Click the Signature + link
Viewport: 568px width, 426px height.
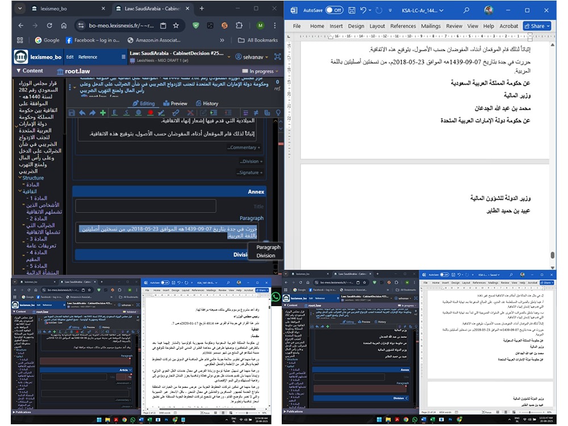click(249, 173)
